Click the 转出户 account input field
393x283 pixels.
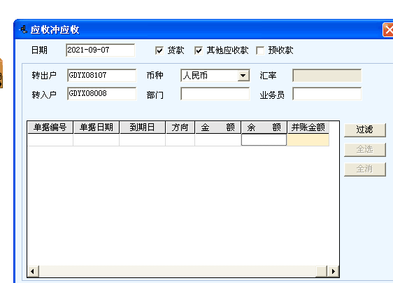point(102,76)
